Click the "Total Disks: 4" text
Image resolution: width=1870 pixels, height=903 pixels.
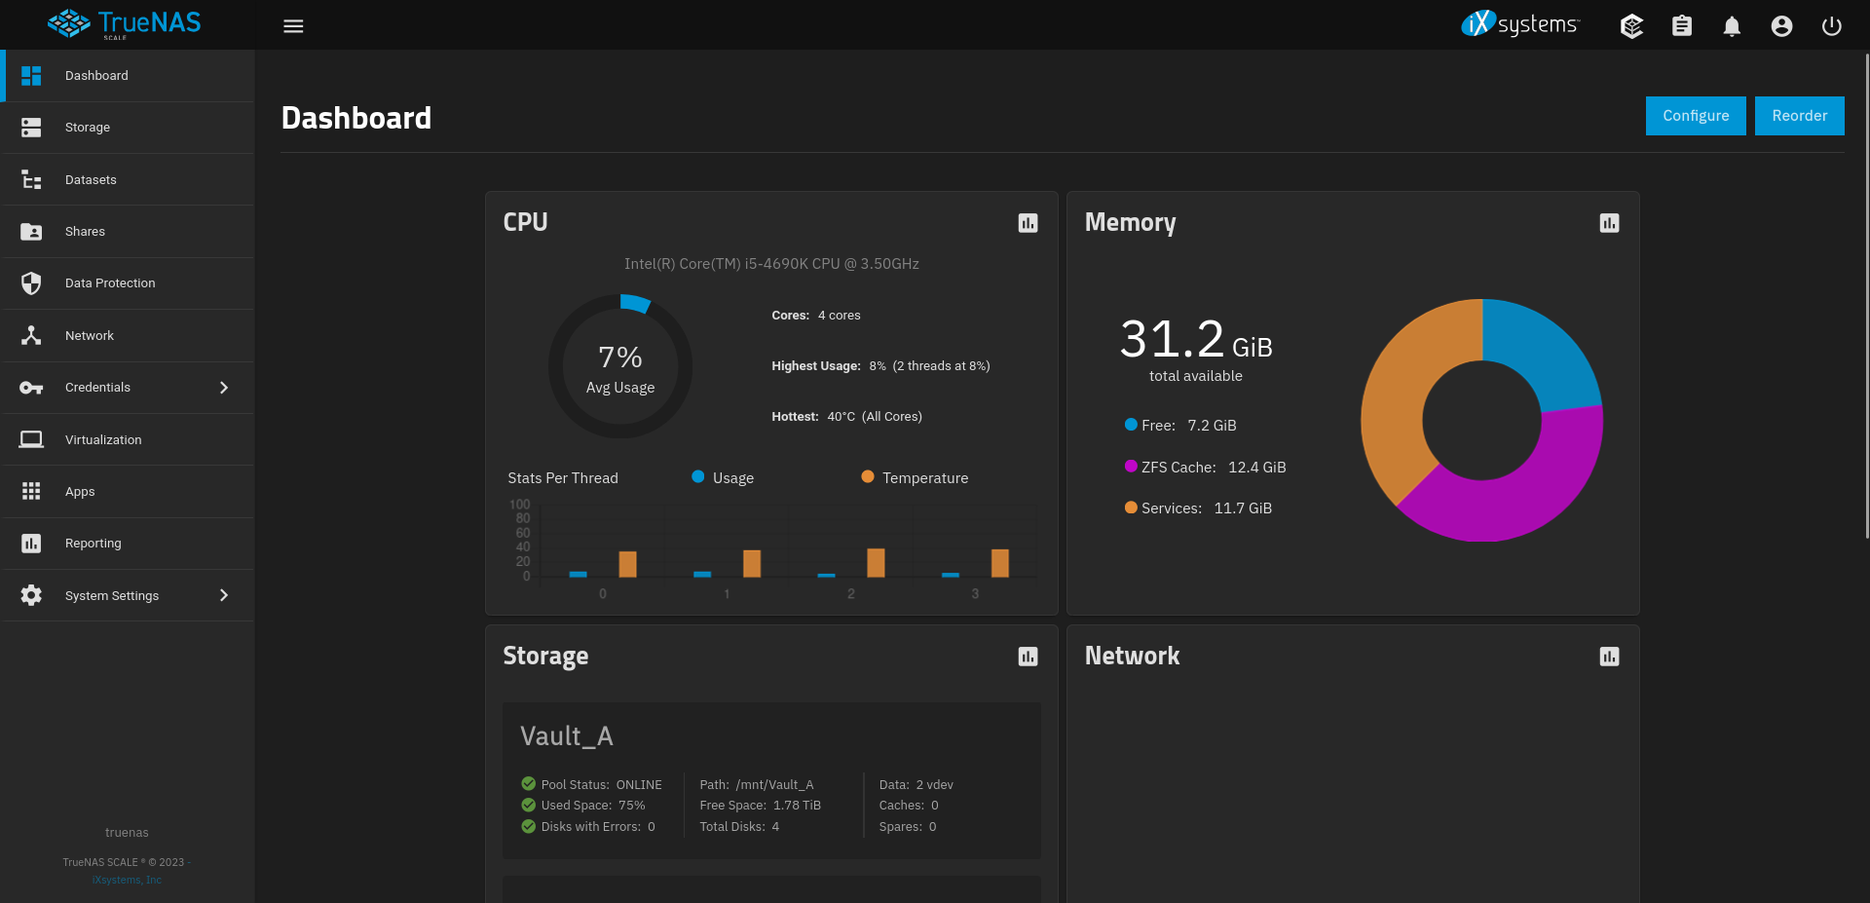(739, 827)
